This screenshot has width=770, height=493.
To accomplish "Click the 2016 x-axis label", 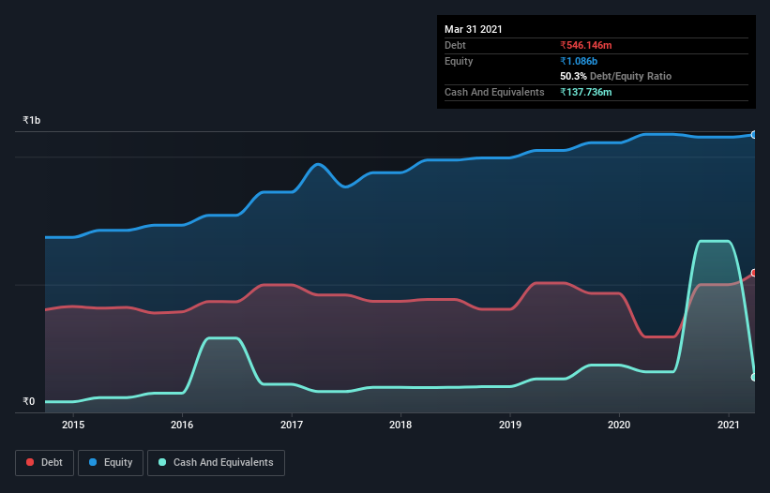I will (x=182, y=425).
